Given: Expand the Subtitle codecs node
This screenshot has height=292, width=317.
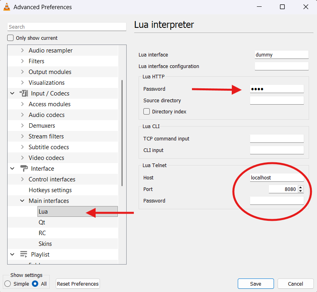Looking at the screenshot, I should [22, 147].
